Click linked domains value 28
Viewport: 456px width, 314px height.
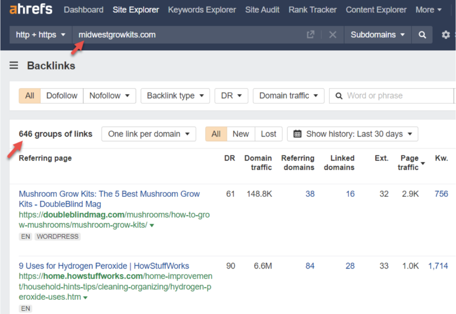click(350, 266)
